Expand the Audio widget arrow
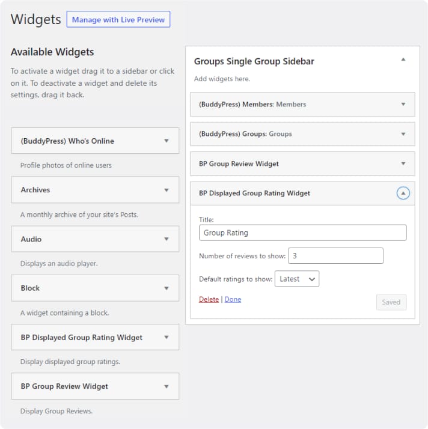This screenshot has height=429, width=428. click(x=167, y=239)
